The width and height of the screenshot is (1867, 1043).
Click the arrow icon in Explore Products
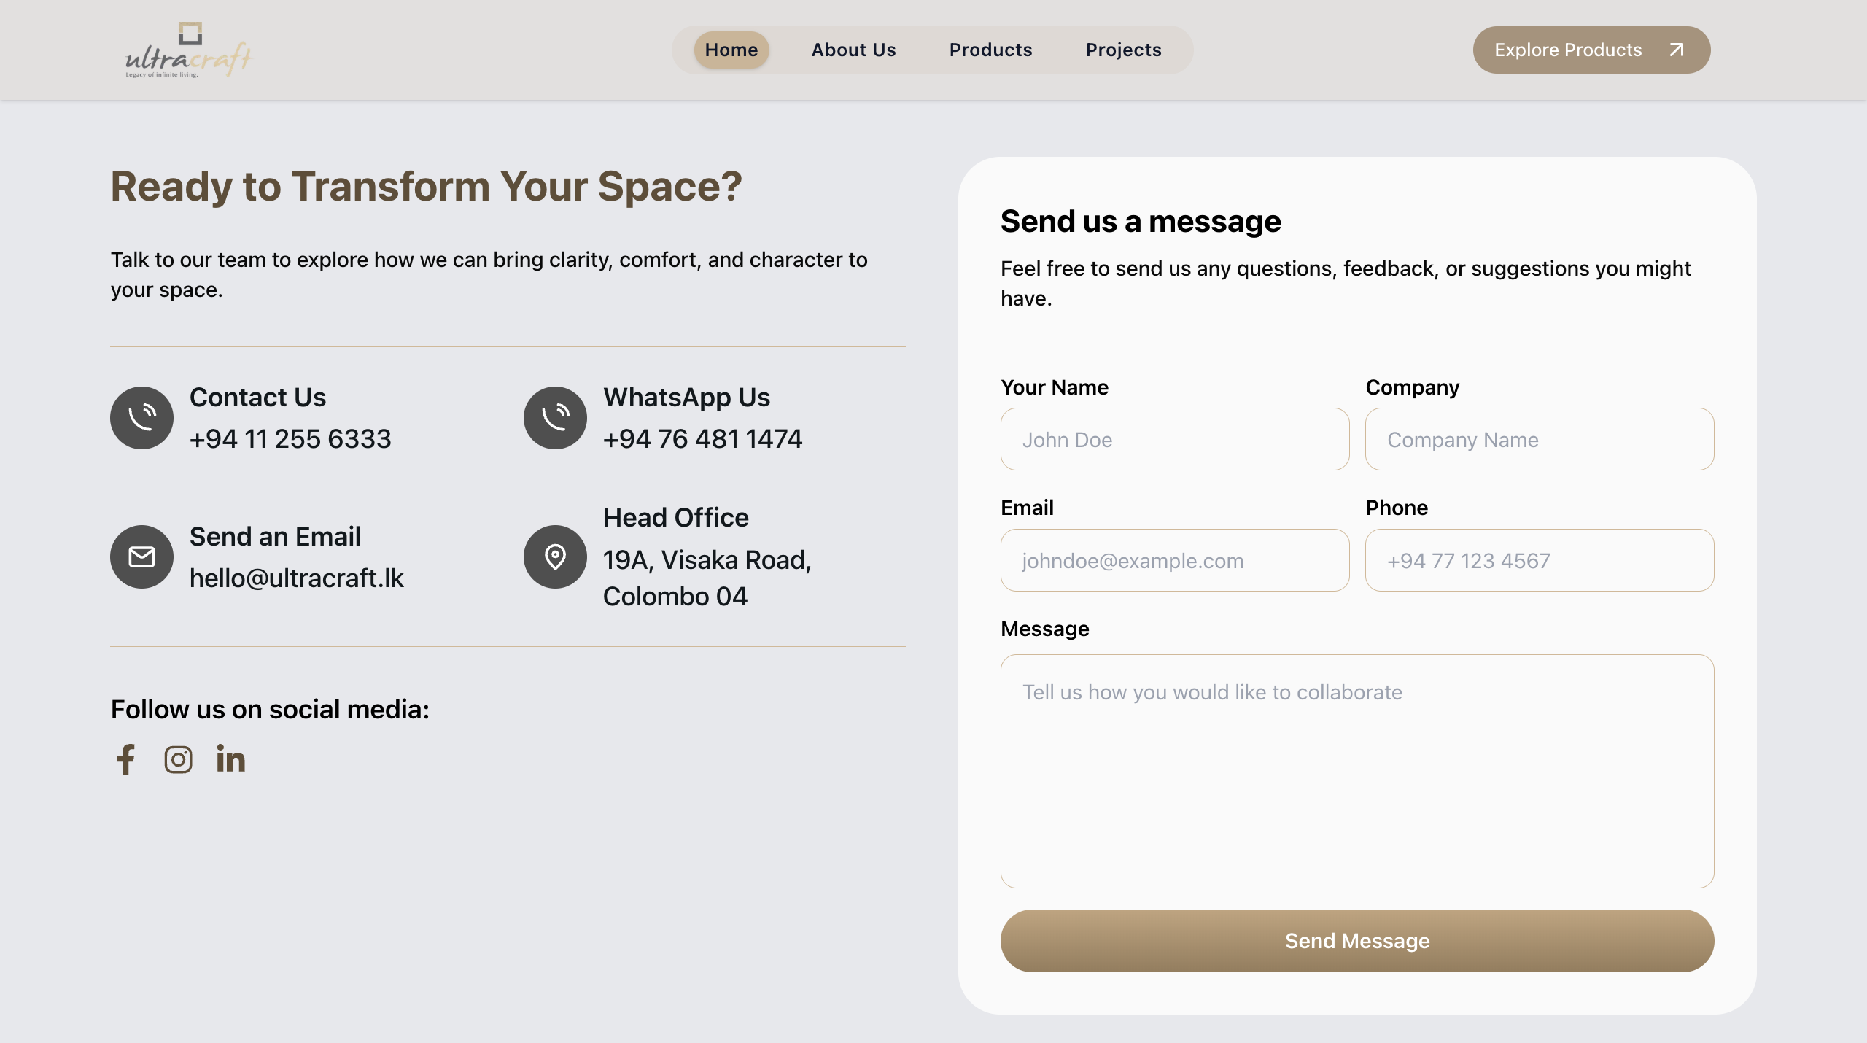pyautogui.click(x=1677, y=50)
